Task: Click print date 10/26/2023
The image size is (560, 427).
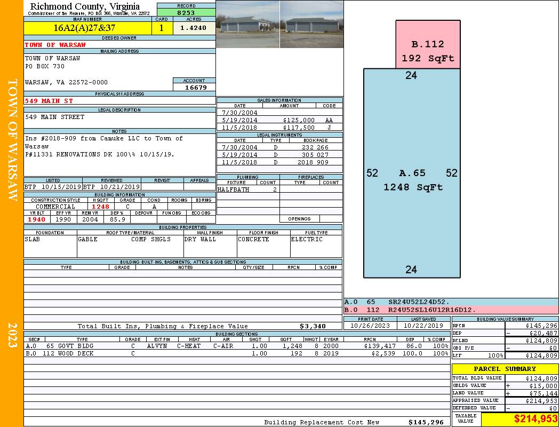Action: click(x=370, y=326)
